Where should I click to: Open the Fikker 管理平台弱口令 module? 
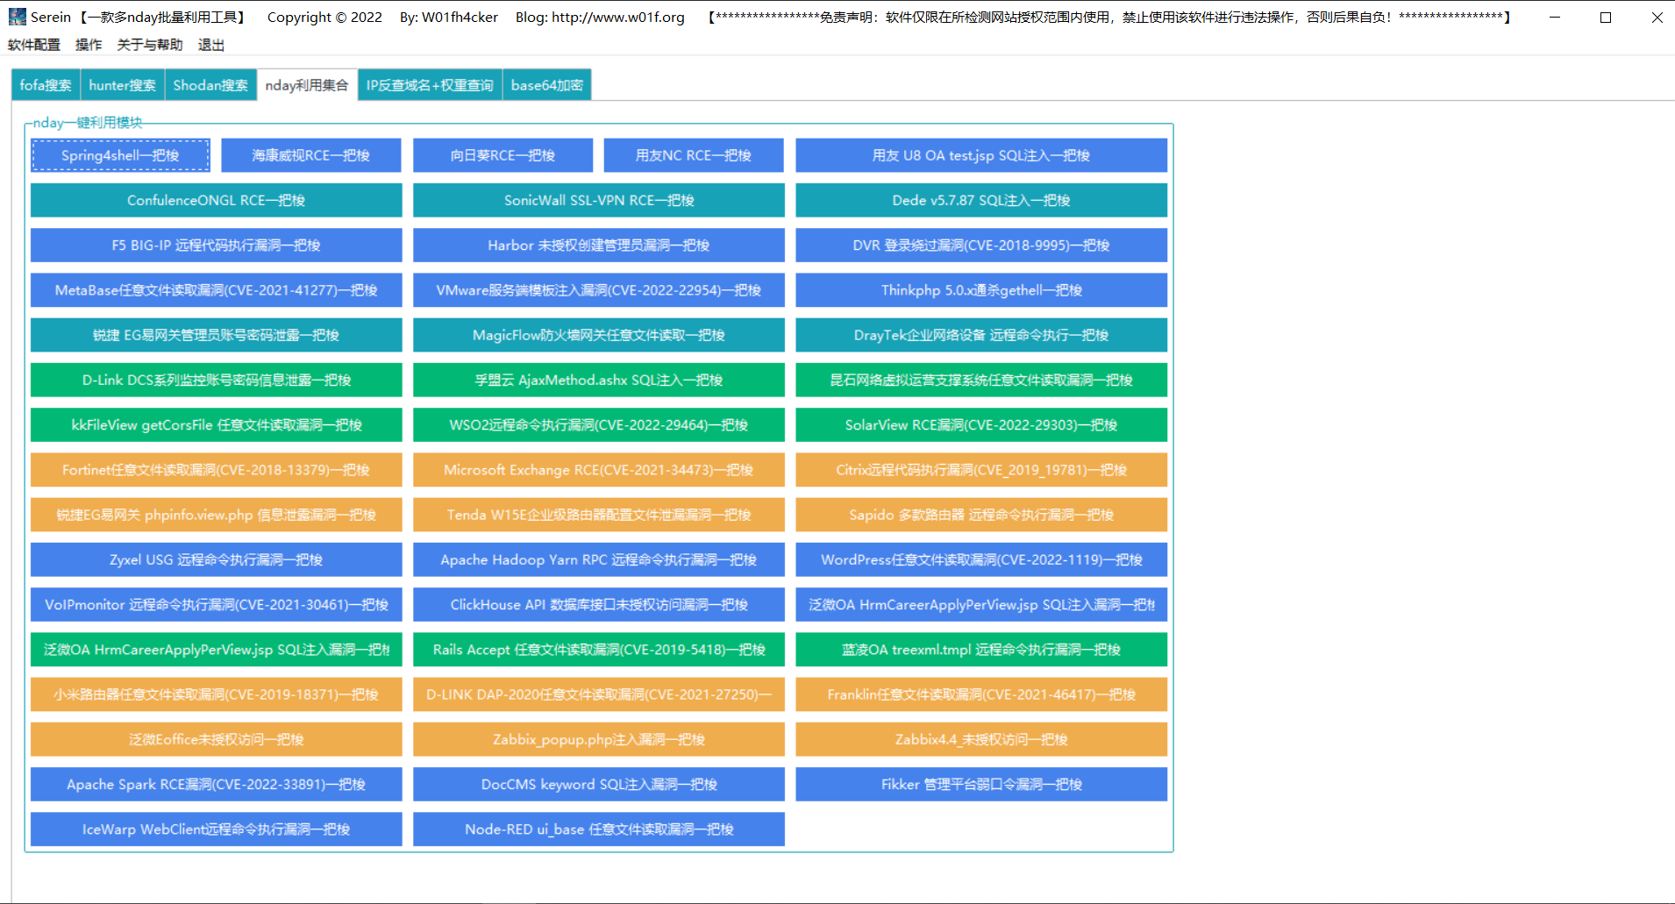(x=981, y=784)
